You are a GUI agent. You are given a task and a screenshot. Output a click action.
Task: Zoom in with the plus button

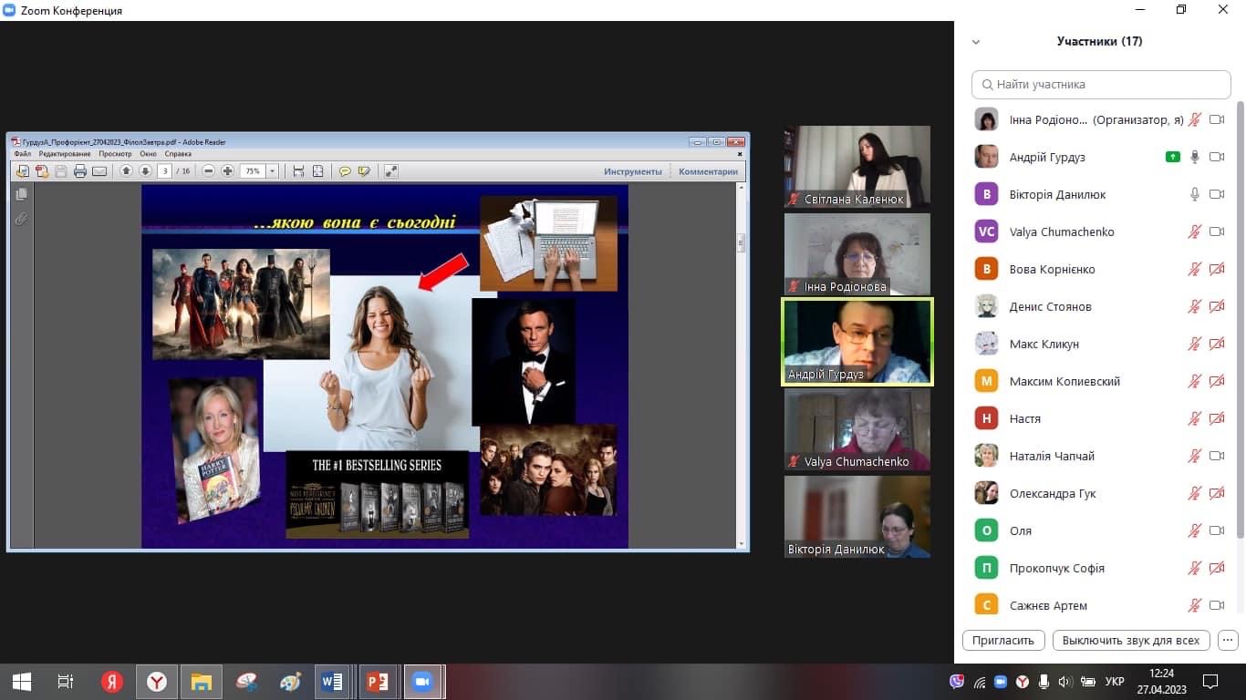[x=227, y=171]
